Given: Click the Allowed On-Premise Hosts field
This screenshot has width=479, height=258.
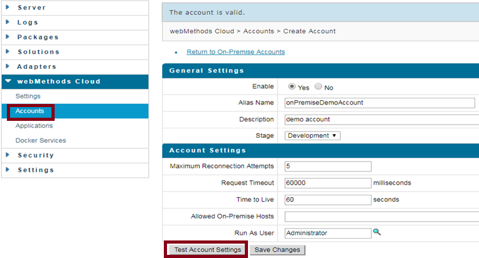Looking at the screenshot, I should (382, 217).
